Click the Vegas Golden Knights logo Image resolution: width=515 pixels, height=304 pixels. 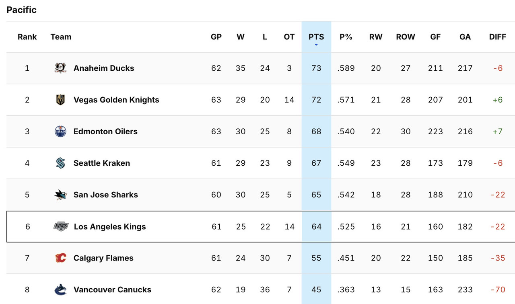(x=60, y=100)
